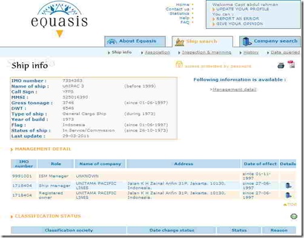Open the About Equasis tab
Viewport: 304px width, 238px height.
pyautogui.click(x=135, y=41)
